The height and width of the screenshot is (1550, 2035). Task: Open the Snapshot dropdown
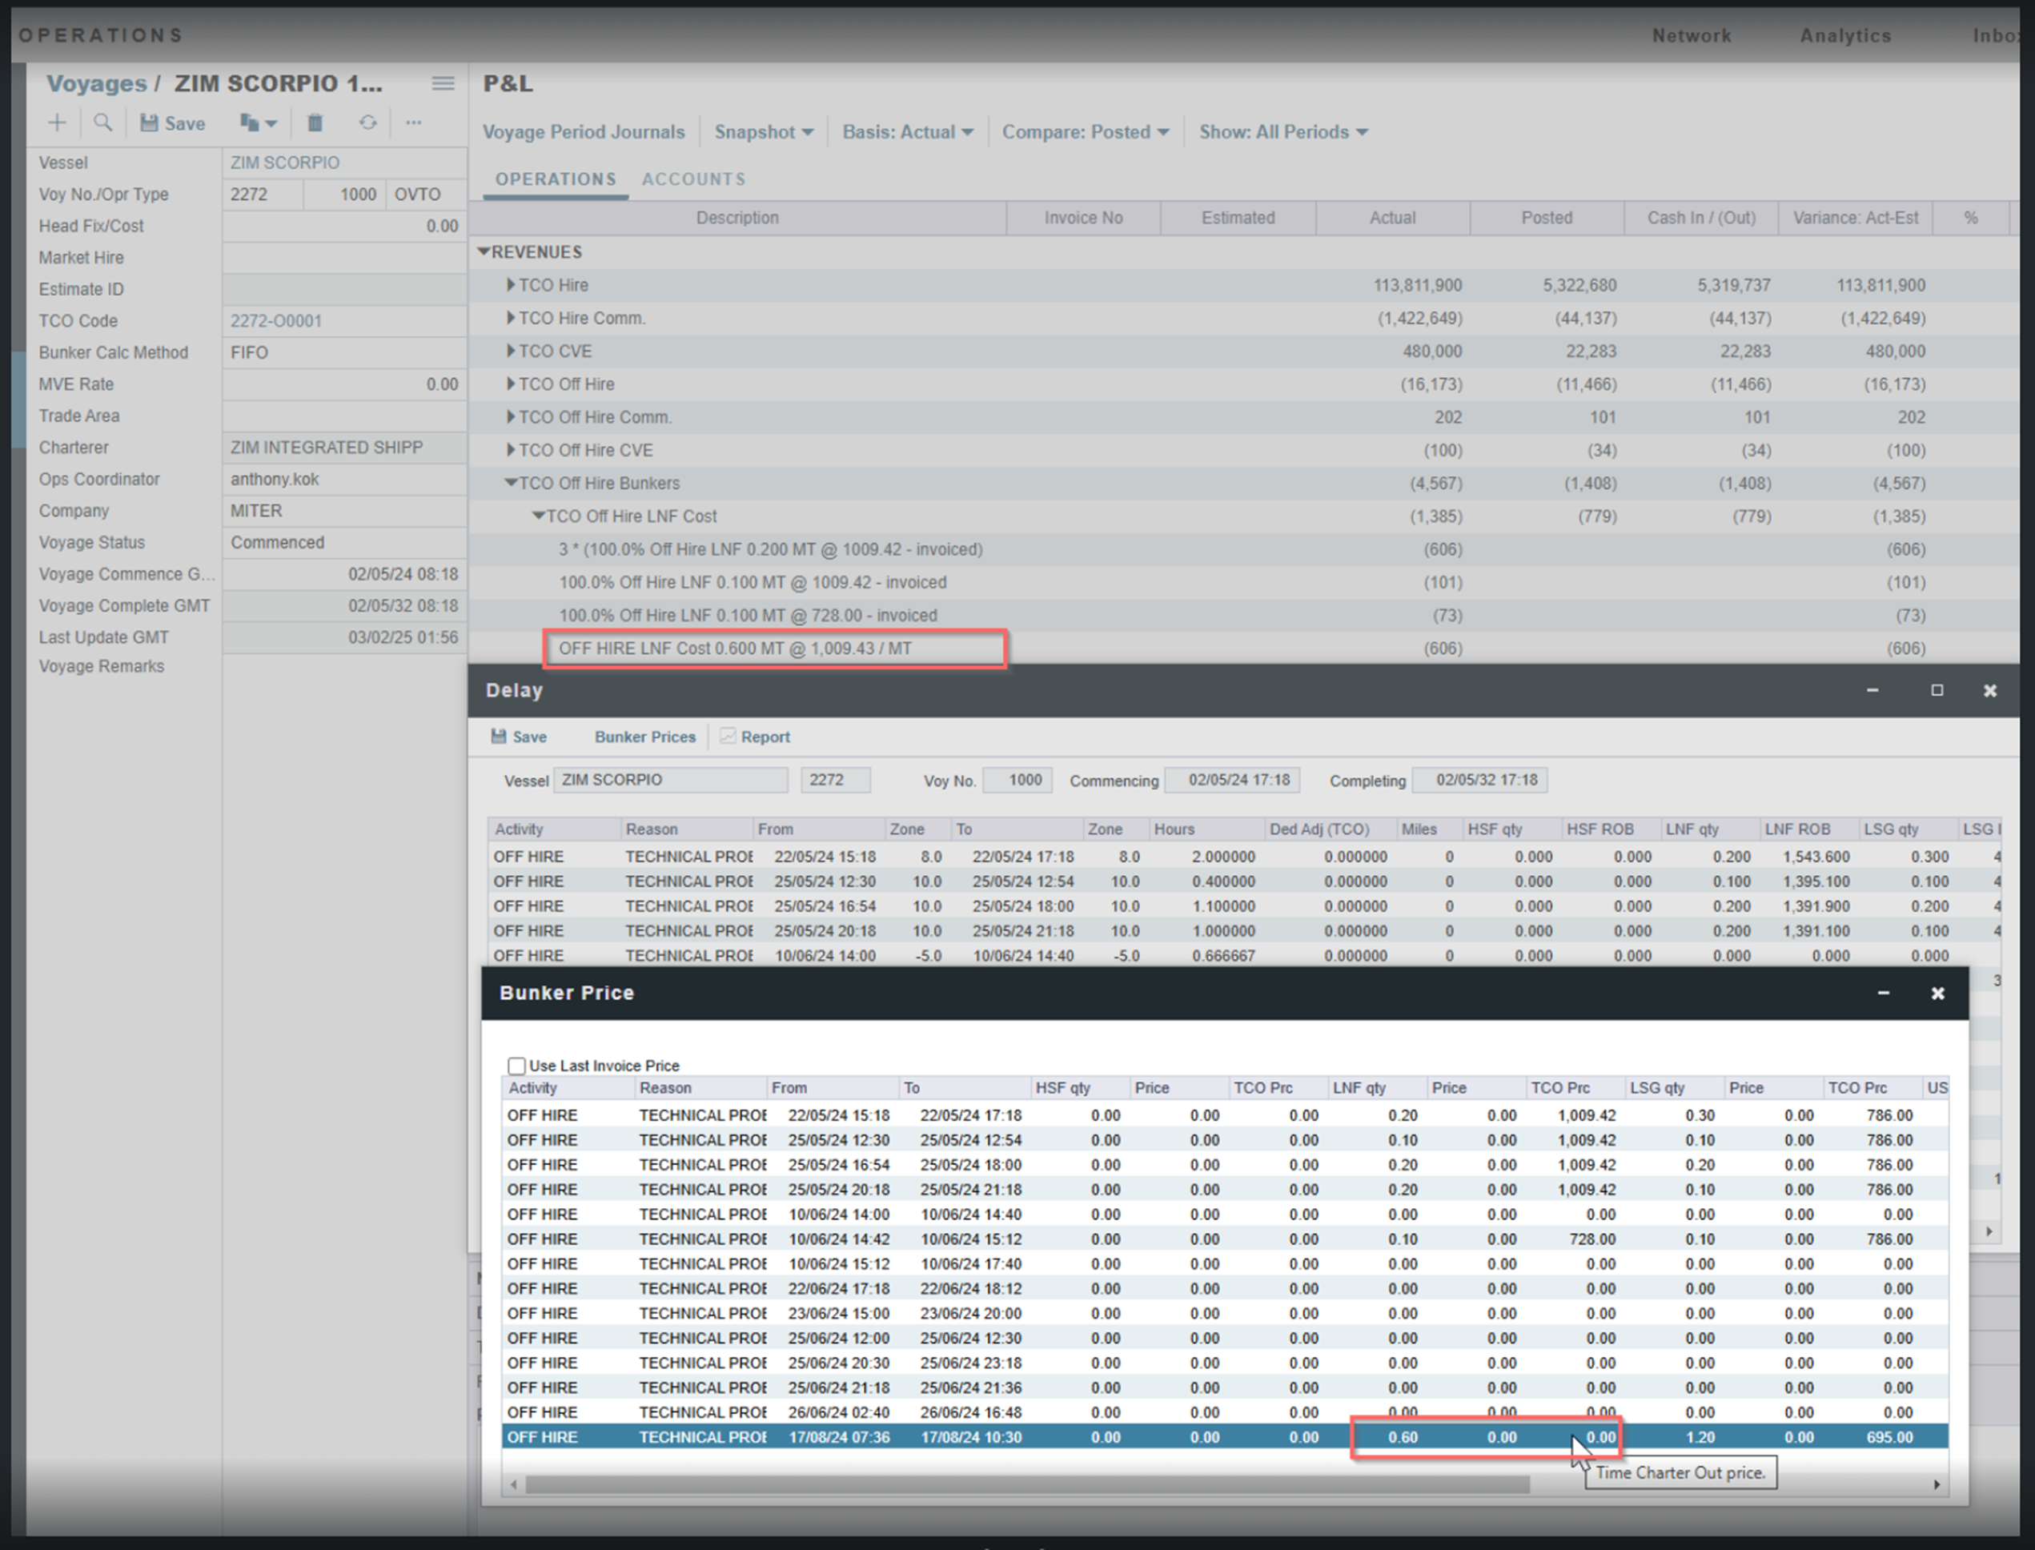coord(764,132)
